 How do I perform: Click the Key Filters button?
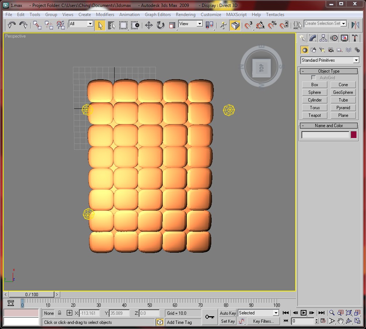263,321
